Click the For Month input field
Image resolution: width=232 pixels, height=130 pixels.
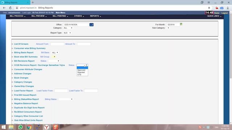[173, 25]
